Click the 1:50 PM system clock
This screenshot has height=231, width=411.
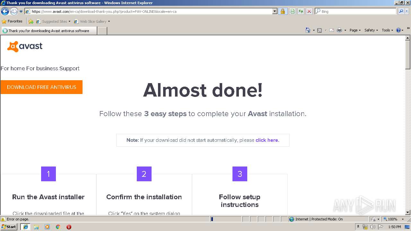coord(395,227)
